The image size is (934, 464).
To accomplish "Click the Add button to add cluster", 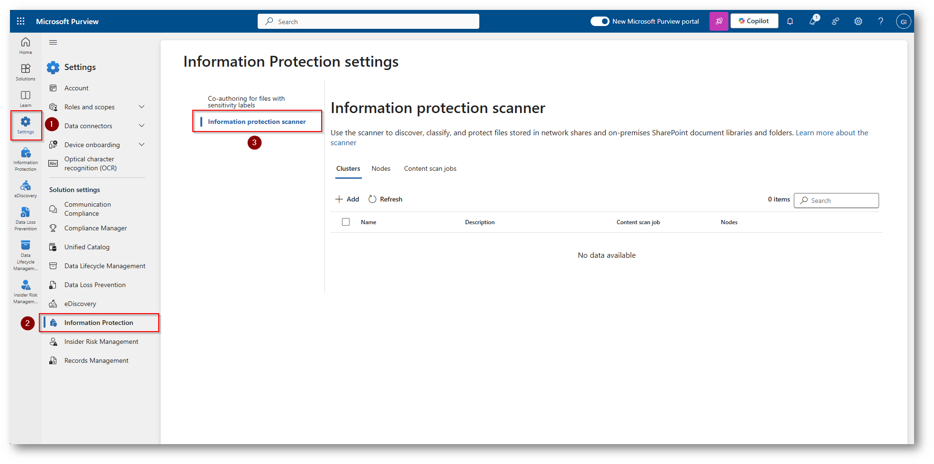I will tap(347, 199).
